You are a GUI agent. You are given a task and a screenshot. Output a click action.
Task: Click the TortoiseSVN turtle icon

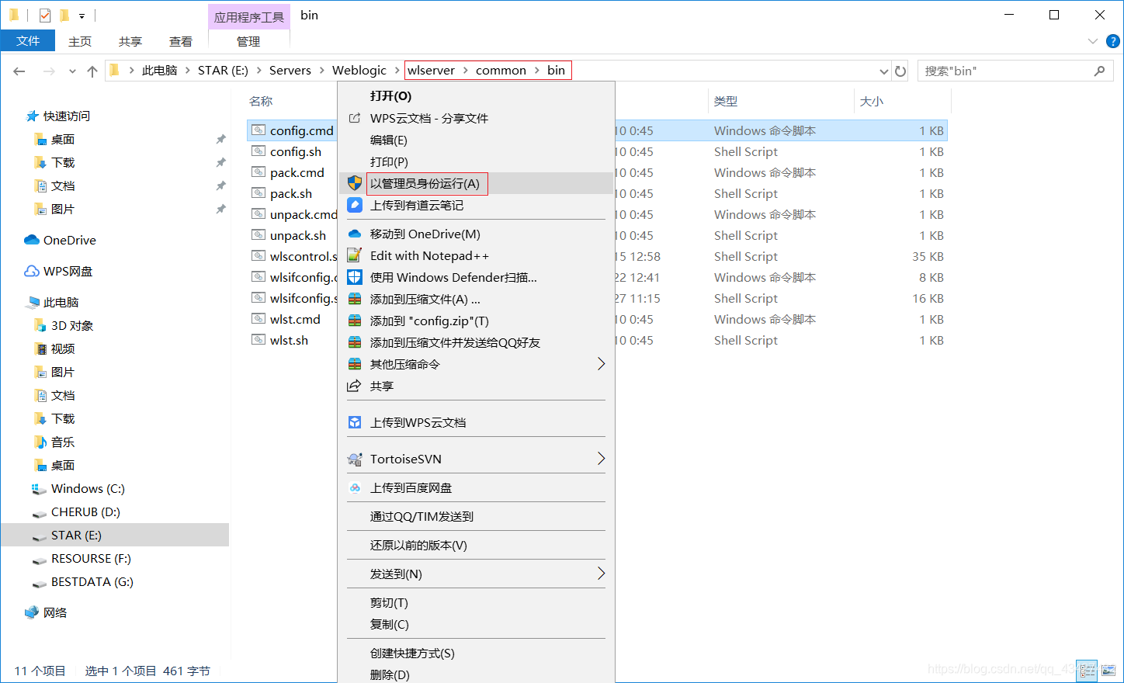(x=355, y=459)
